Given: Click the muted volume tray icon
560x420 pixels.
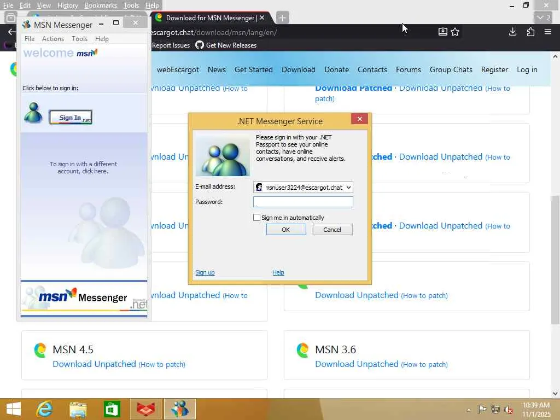Looking at the screenshot, I should click(509, 409).
